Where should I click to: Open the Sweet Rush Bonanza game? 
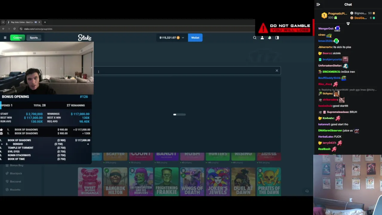[90, 182]
